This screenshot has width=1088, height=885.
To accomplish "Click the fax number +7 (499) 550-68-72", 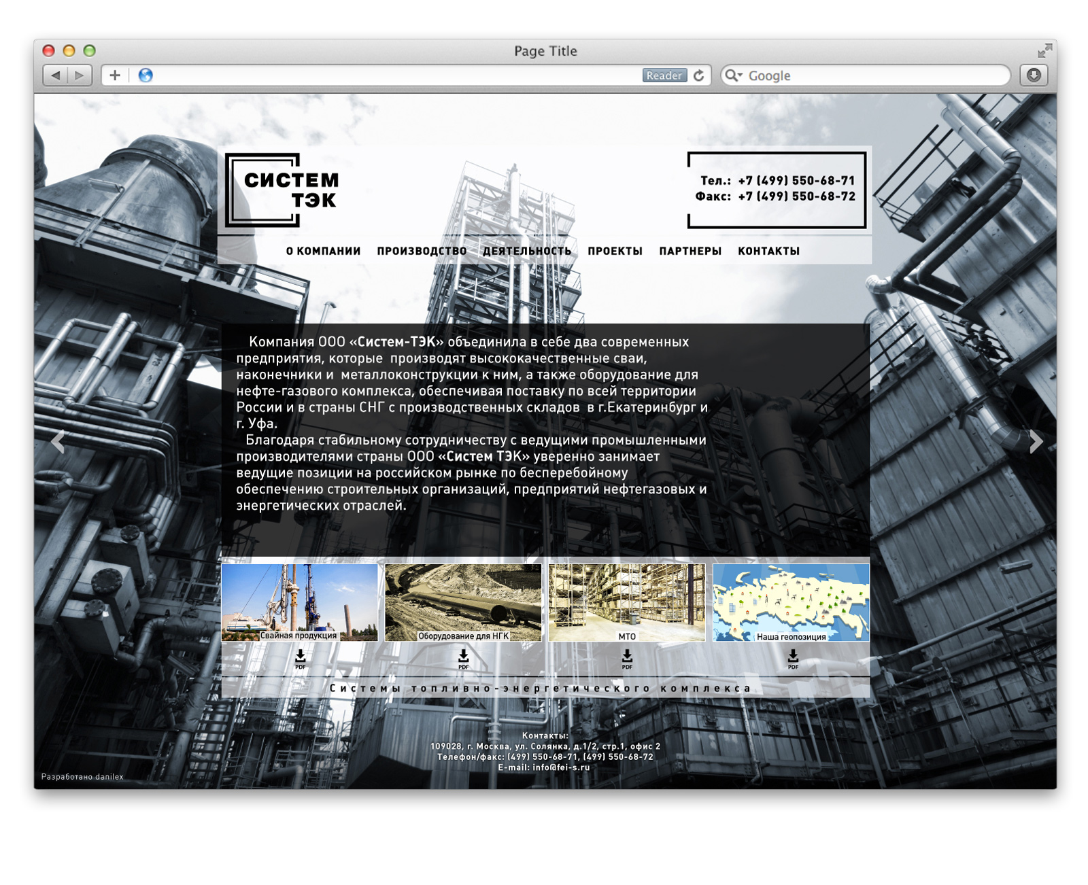I will pyautogui.click(x=796, y=196).
